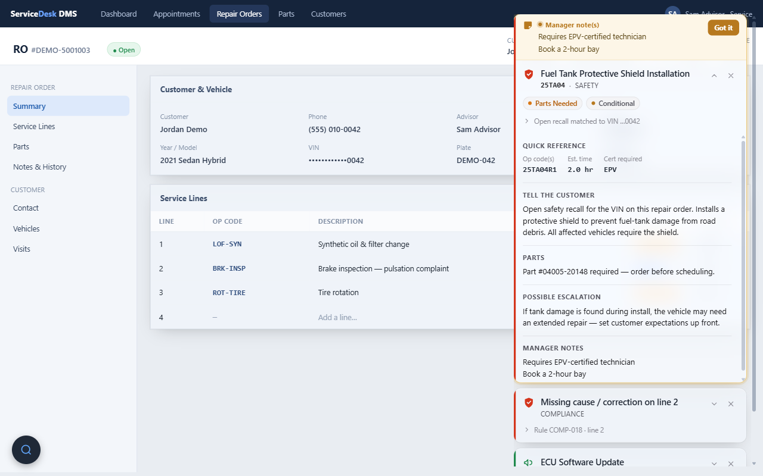The image size is (763, 476).
Task: Open the Parts tab in top navigation
Action: [286, 14]
